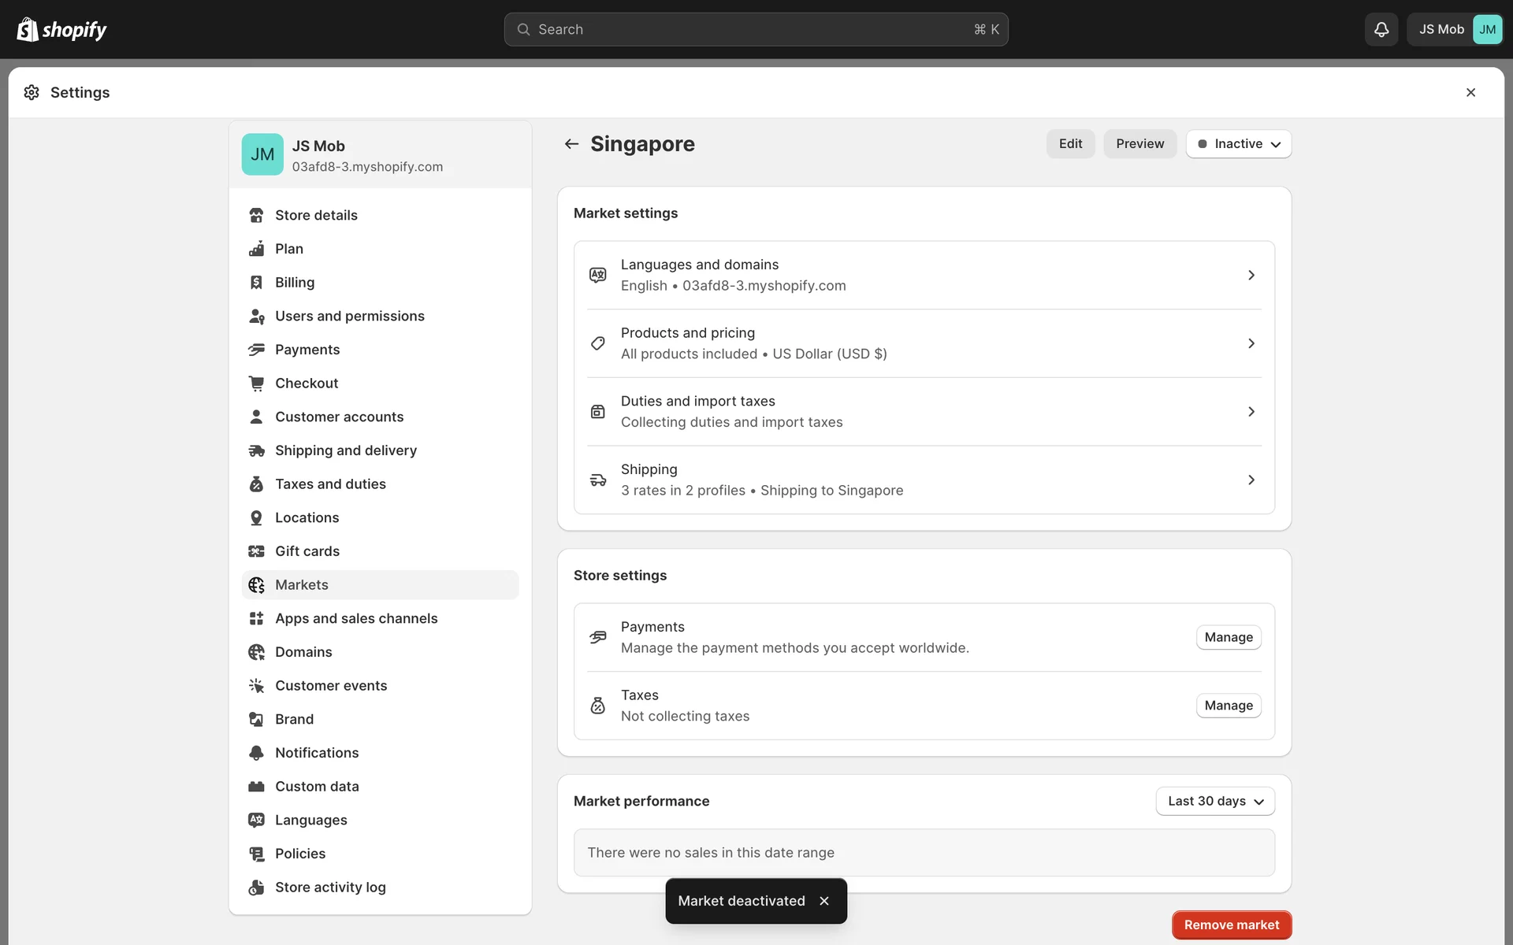1513x945 pixels.
Task: Focus the top Search field
Action: click(x=755, y=29)
